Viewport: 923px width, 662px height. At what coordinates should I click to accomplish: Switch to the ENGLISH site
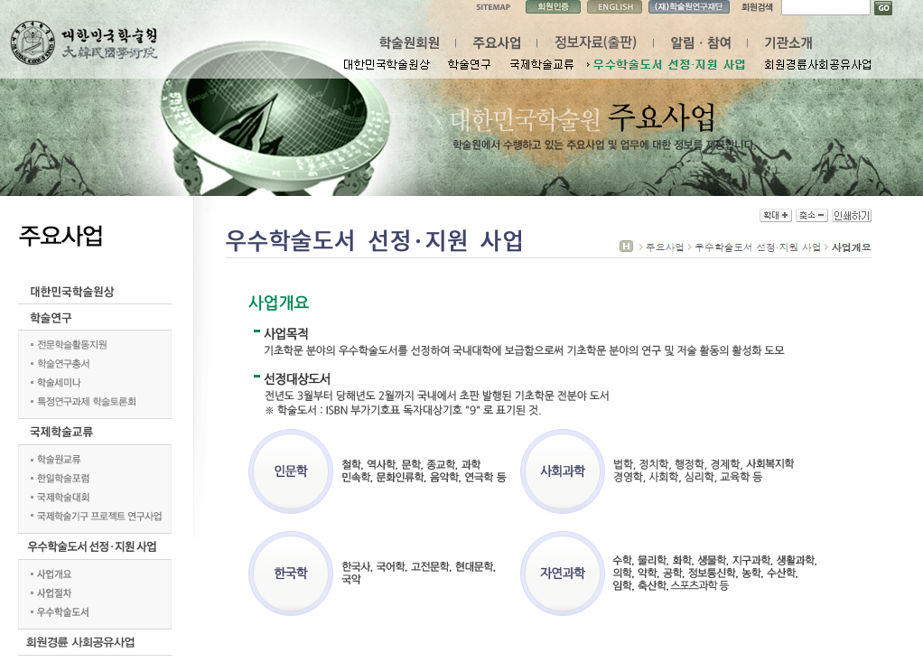(615, 7)
